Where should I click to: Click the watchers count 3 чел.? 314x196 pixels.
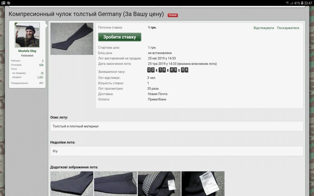point(152,78)
